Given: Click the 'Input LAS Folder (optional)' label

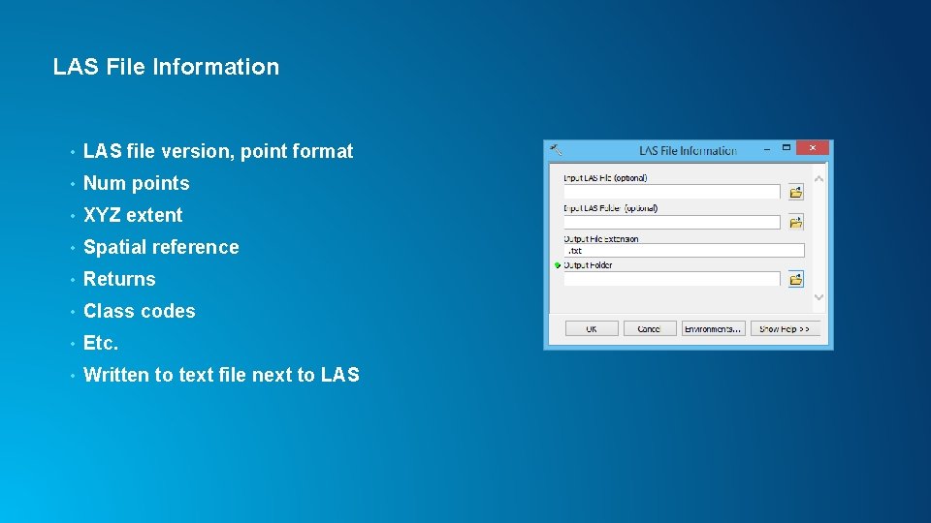Looking at the screenshot, I should tap(610, 208).
